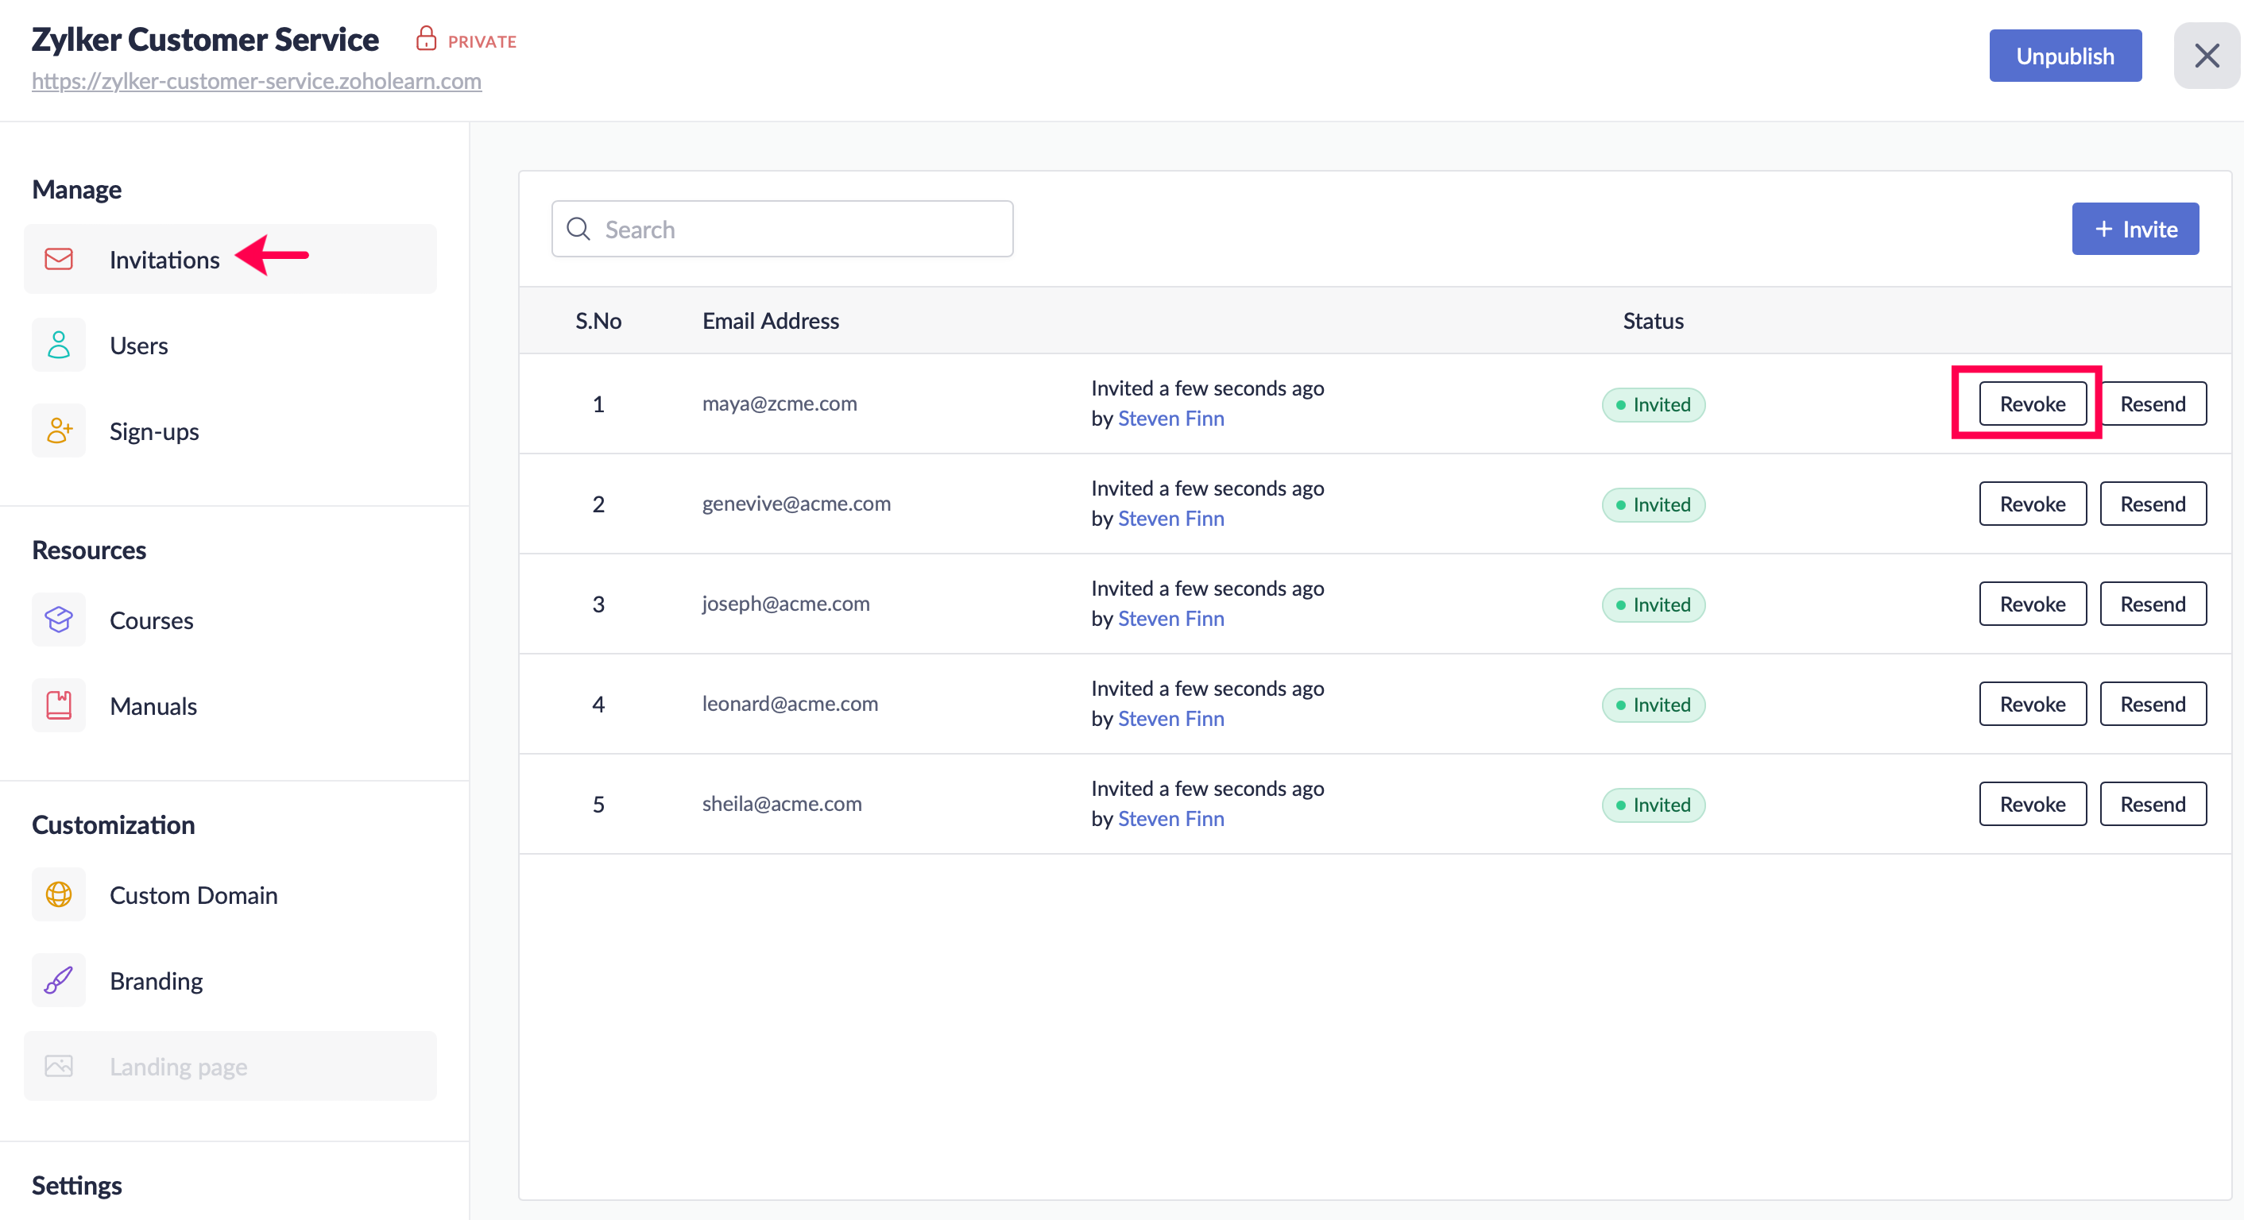This screenshot has width=2244, height=1220.
Task: Revoke invitation for maya@zcme.com
Action: click(2032, 404)
